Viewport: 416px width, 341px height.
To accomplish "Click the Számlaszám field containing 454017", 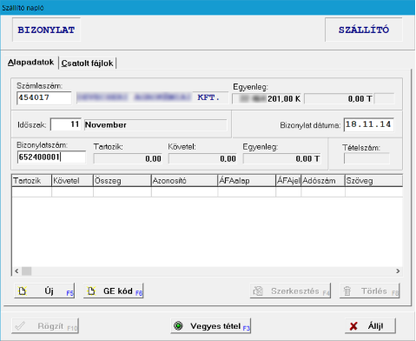I will click(x=44, y=97).
